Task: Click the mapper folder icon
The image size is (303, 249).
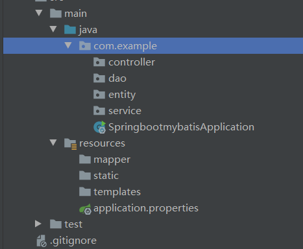Action: [x=85, y=160]
